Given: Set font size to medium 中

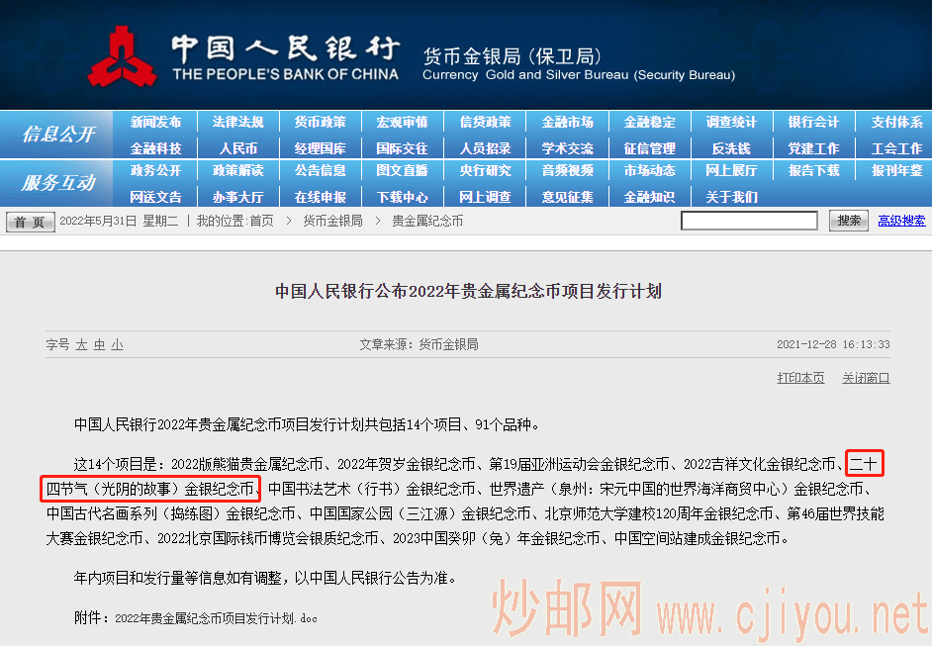Looking at the screenshot, I should coord(100,344).
